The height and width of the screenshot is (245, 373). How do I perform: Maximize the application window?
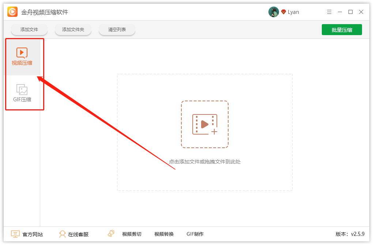click(x=350, y=12)
